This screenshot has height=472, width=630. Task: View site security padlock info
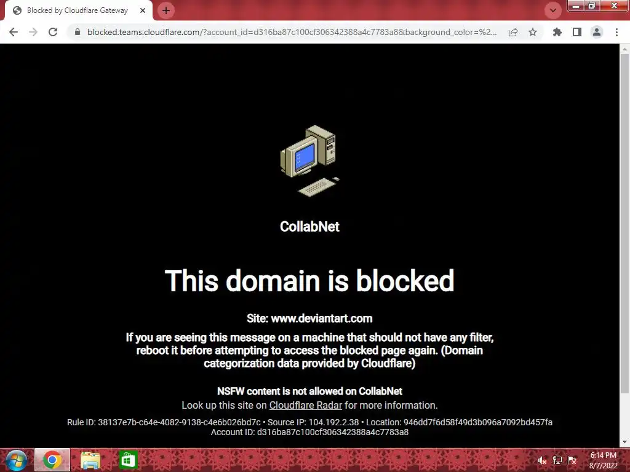pos(78,32)
